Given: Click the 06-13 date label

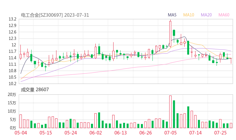Looking at the screenshot, I should click(121, 133).
